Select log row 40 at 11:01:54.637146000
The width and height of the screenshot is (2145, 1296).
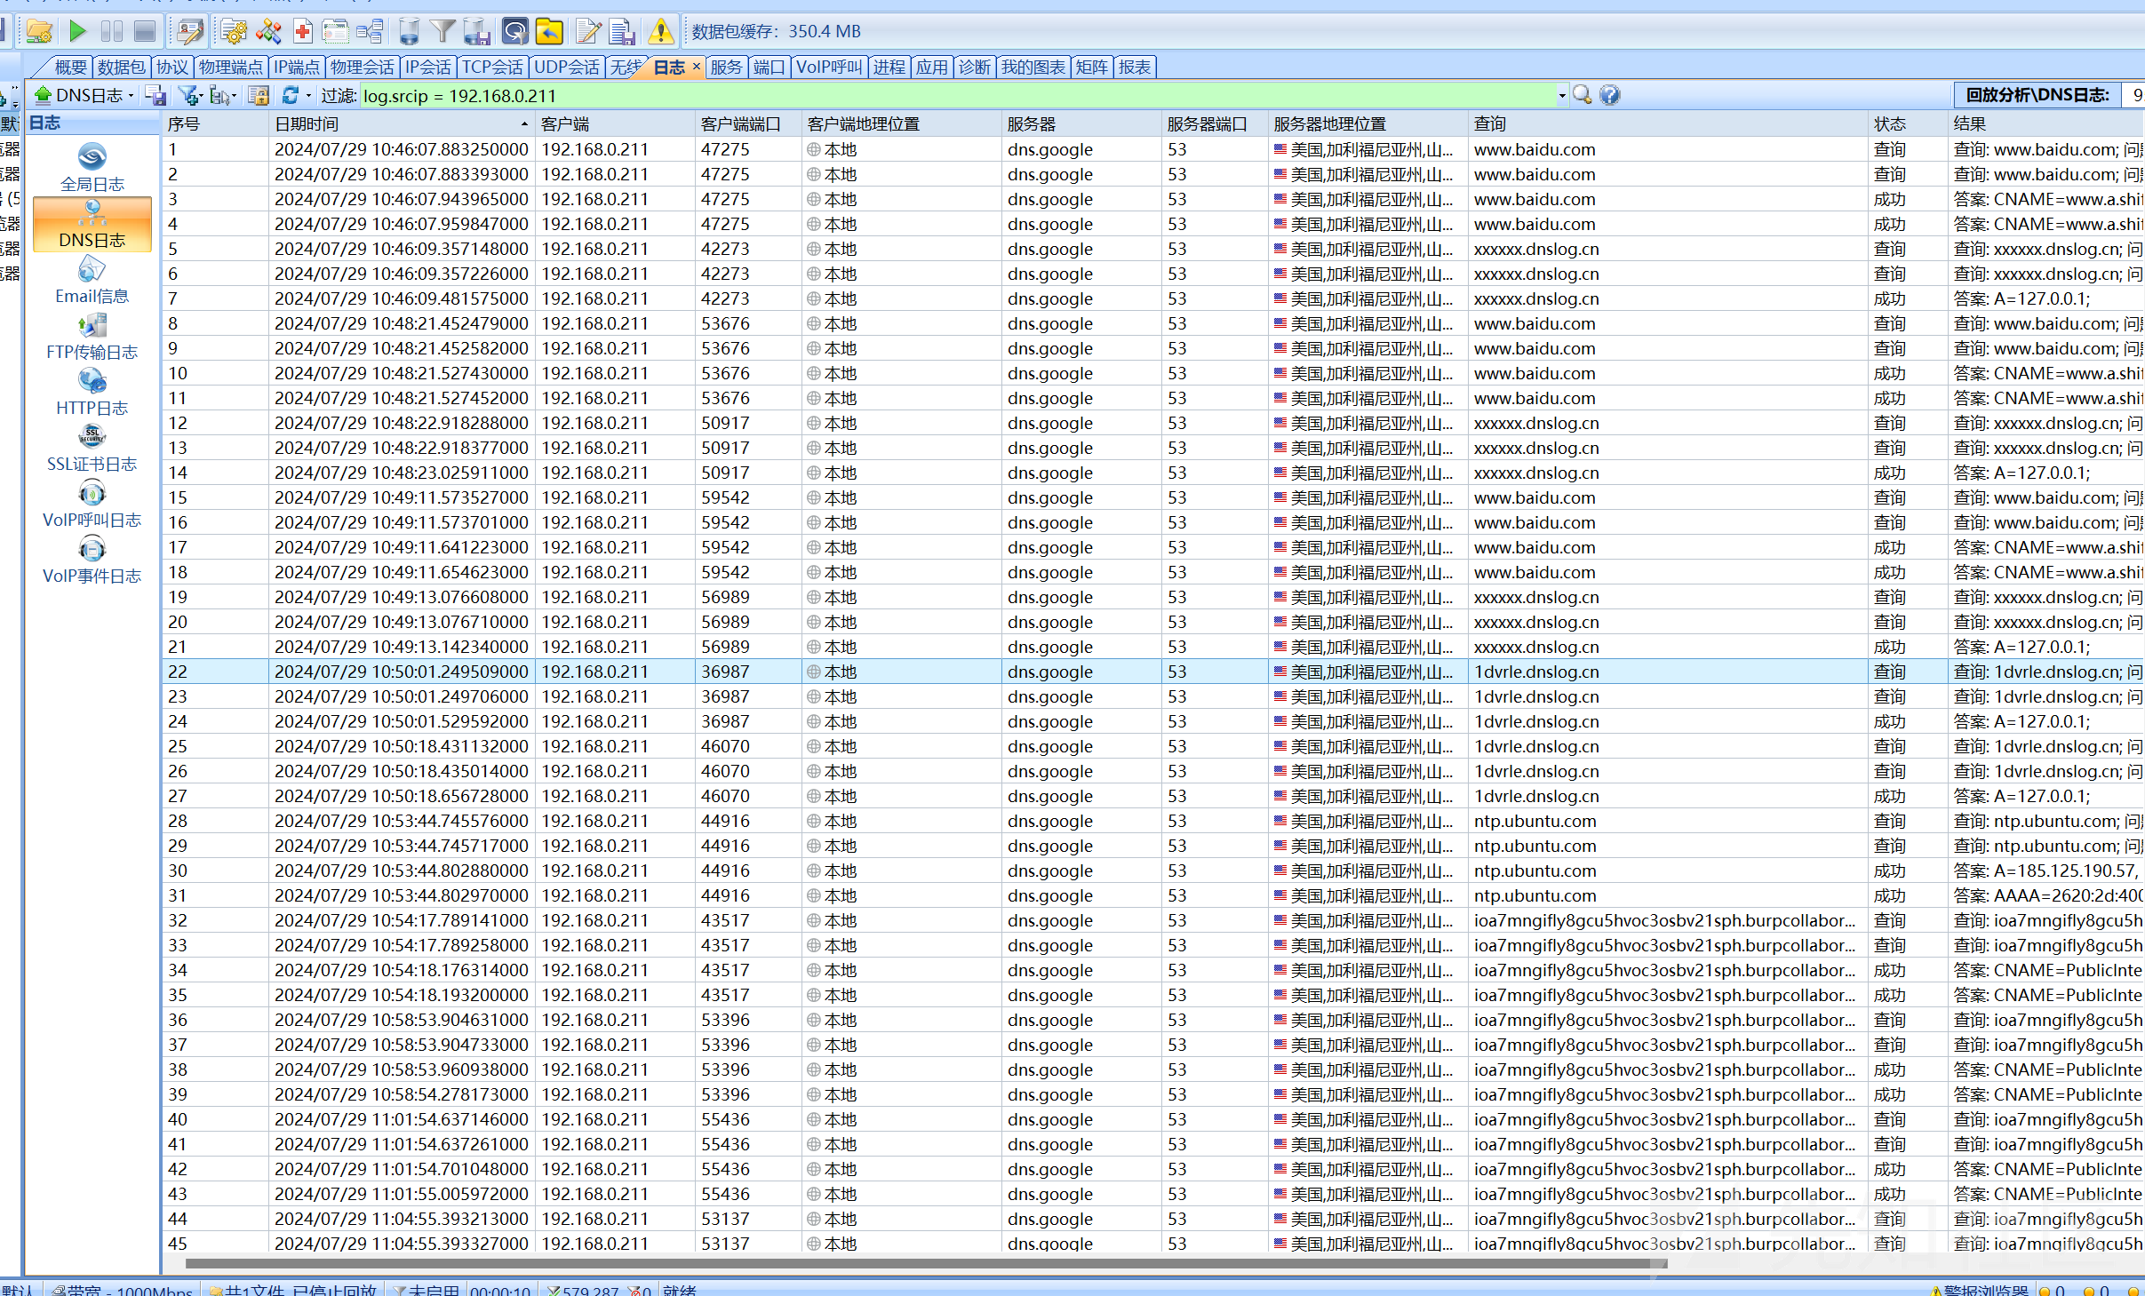1153,1119
